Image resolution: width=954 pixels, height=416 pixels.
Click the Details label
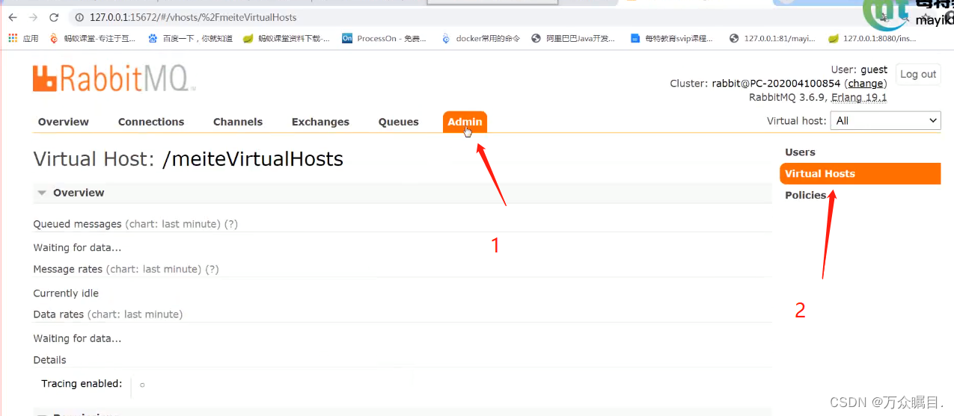pos(49,360)
